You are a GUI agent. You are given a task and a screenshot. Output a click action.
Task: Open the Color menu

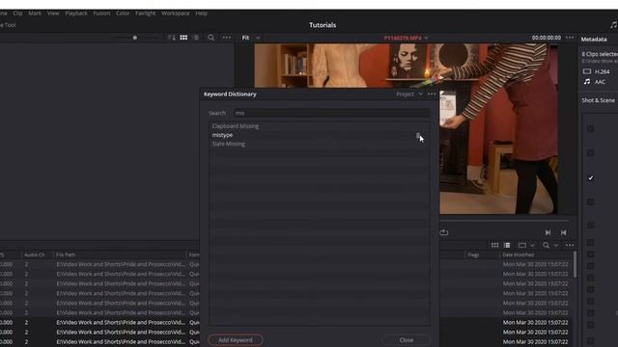point(123,13)
